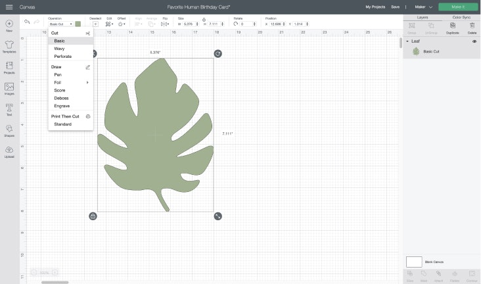Click the lock handle below the leaf
This screenshot has width=481, height=284.
[x=93, y=216]
